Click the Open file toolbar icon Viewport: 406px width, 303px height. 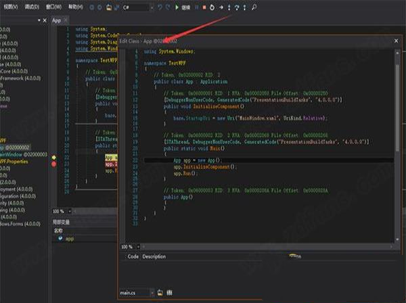pyautogui.click(x=109, y=7)
